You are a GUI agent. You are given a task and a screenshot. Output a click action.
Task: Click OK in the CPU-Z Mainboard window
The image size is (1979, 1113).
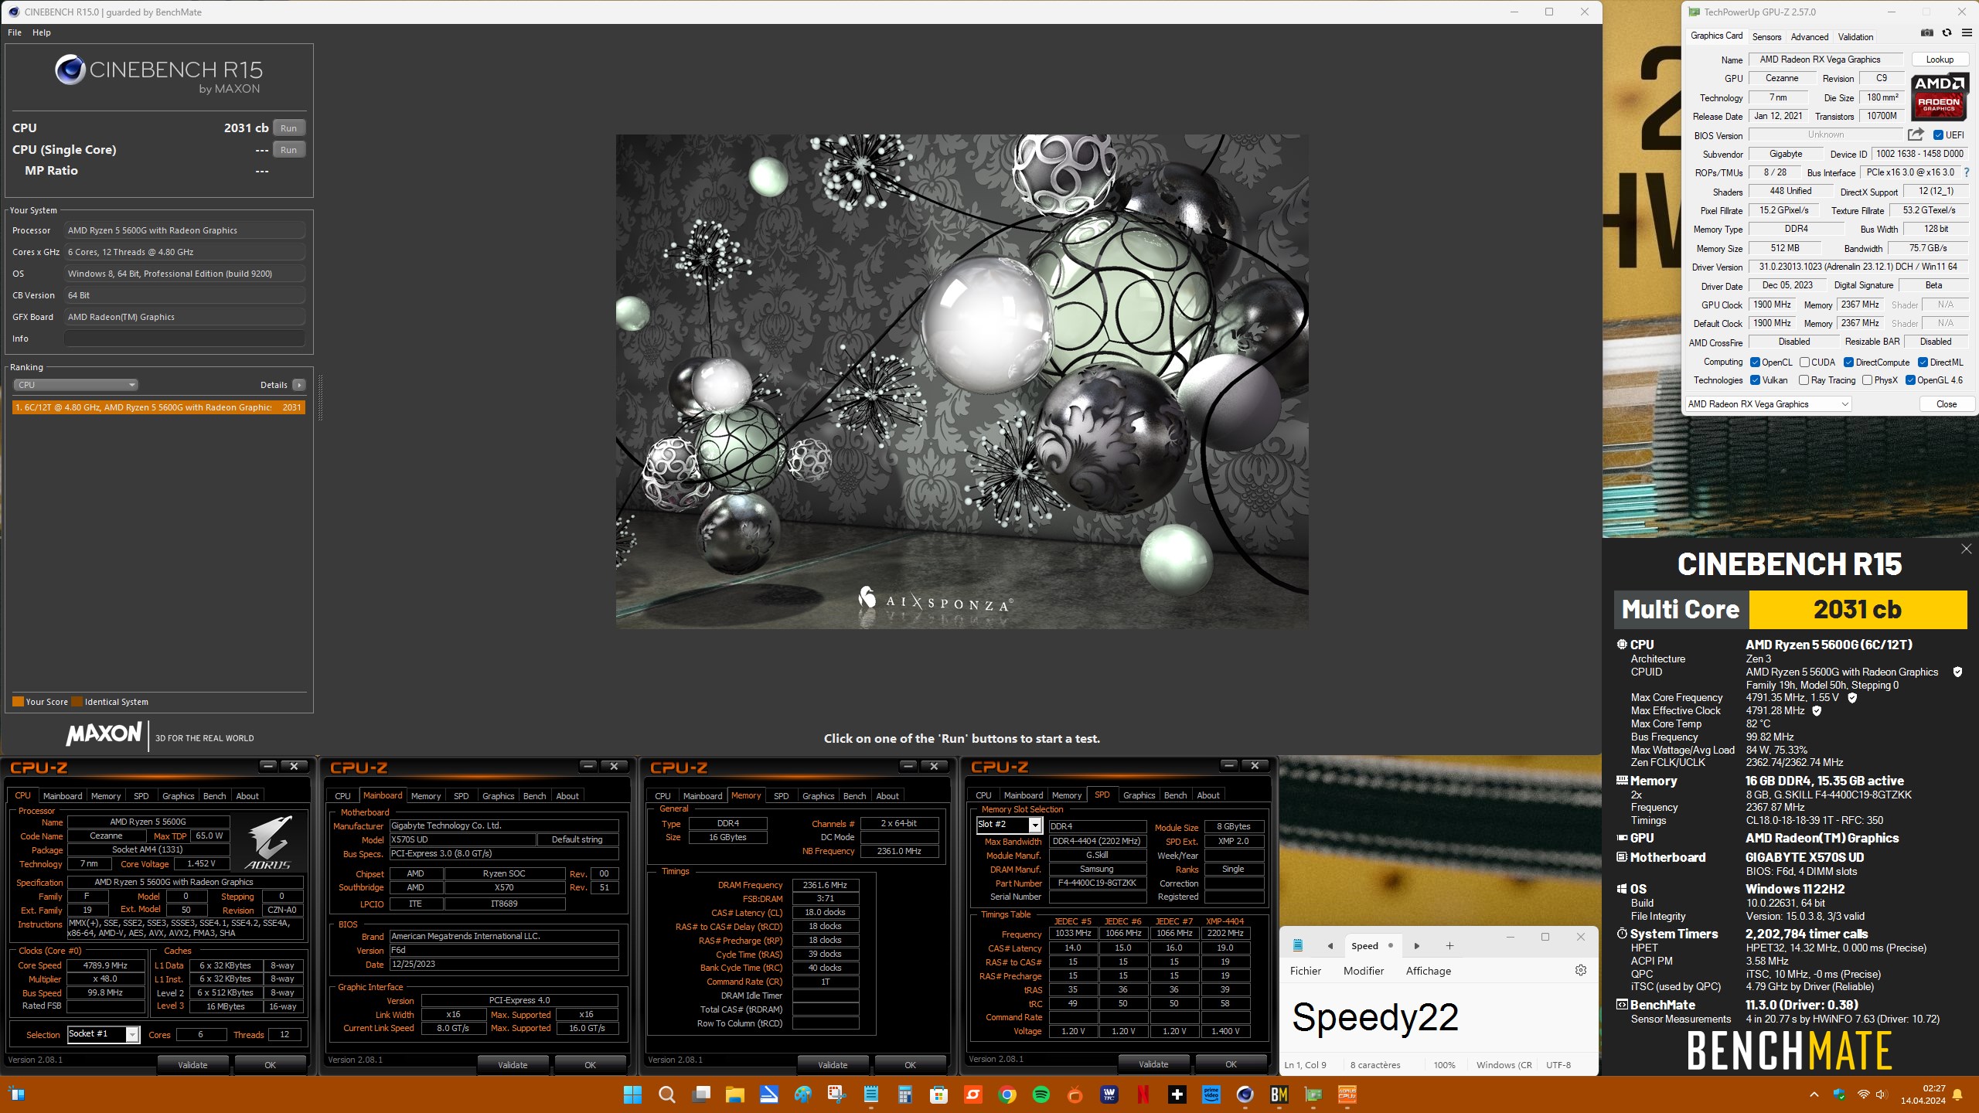590,1065
